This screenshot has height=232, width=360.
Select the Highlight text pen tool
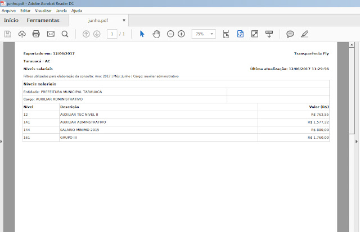point(304,34)
